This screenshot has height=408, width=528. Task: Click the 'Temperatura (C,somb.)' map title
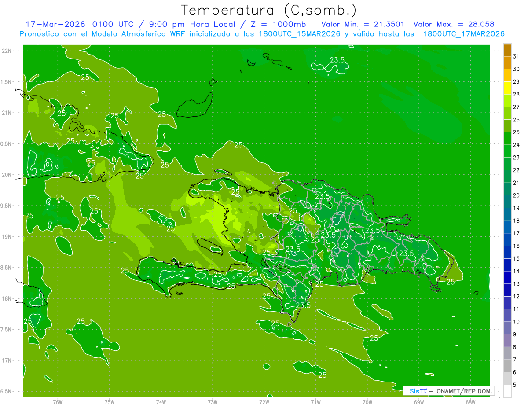pos(268,11)
